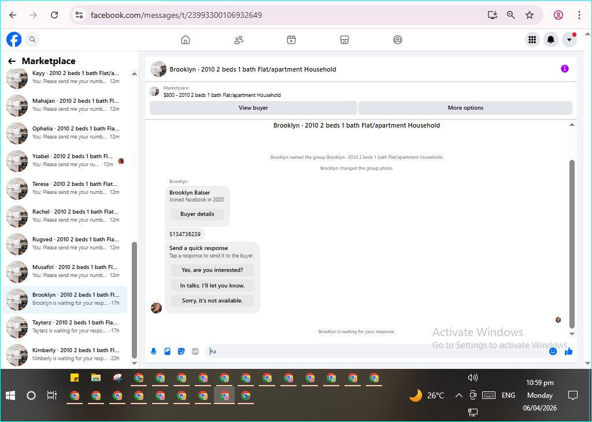Click the 5134736239 message bubble
Viewport: 592px width, 422px height.
(184, 234)
